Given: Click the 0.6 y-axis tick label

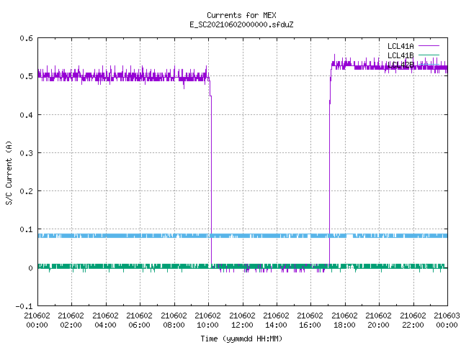Looking at the screenshot, I should point(26,38).
